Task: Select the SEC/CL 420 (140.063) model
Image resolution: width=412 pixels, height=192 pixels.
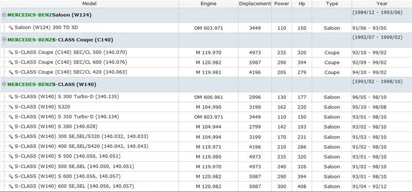Action: pos(71,72)
